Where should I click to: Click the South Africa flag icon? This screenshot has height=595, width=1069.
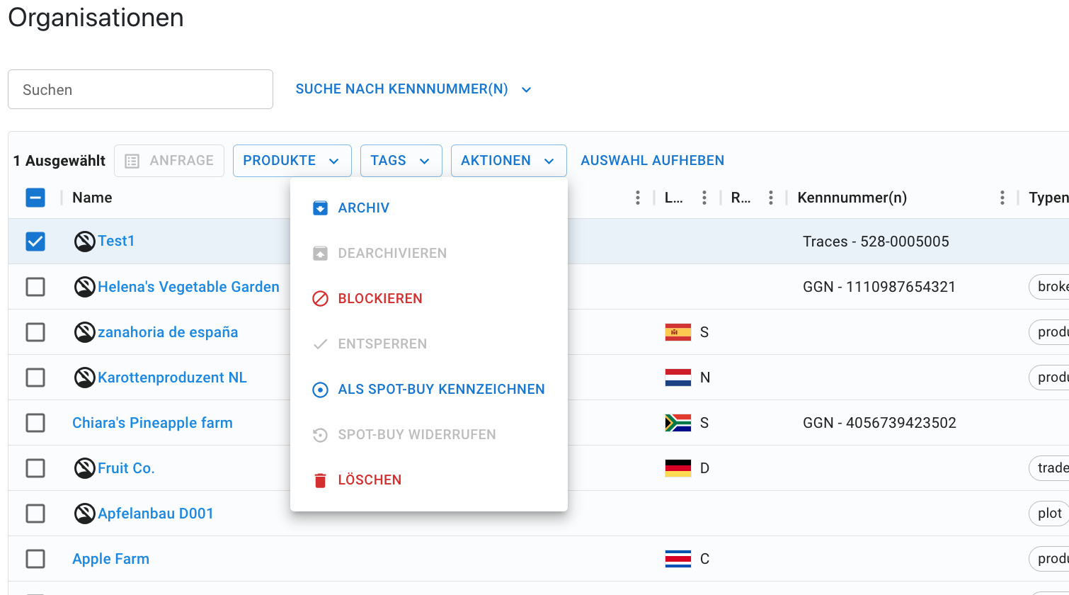(678, 423)
